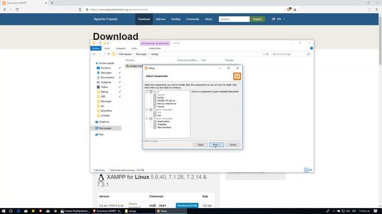Open the Inicio ribbon tab
This screenshot has height=214, width=382.
pyautogui.click(x=107, y=48)
